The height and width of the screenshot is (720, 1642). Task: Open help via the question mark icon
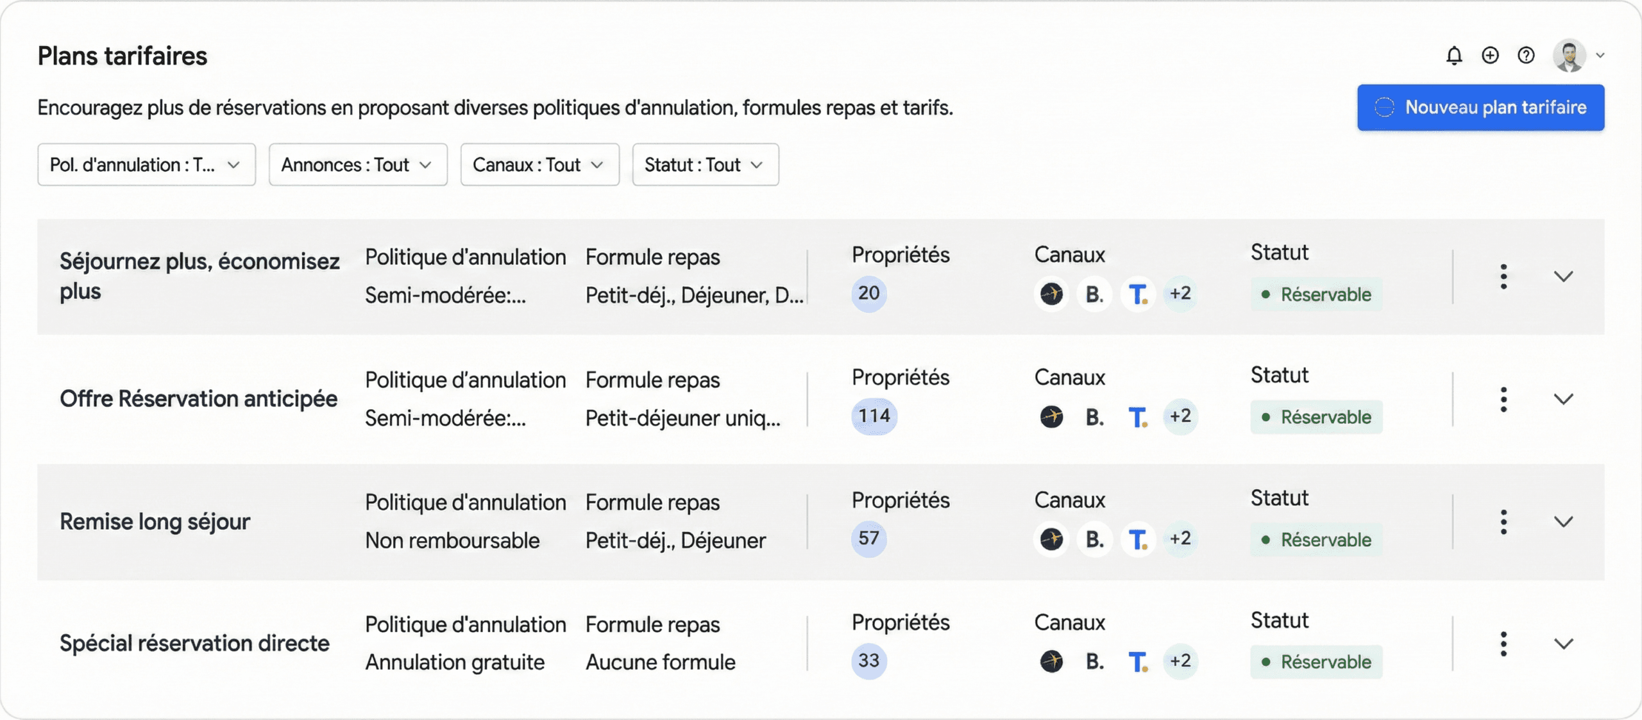pos(1525,56)
